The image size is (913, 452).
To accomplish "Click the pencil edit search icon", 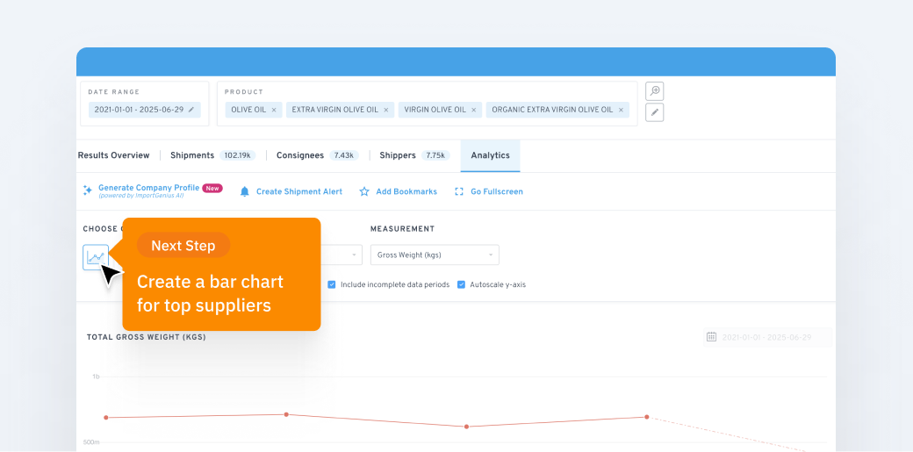I will pos(655,112).
